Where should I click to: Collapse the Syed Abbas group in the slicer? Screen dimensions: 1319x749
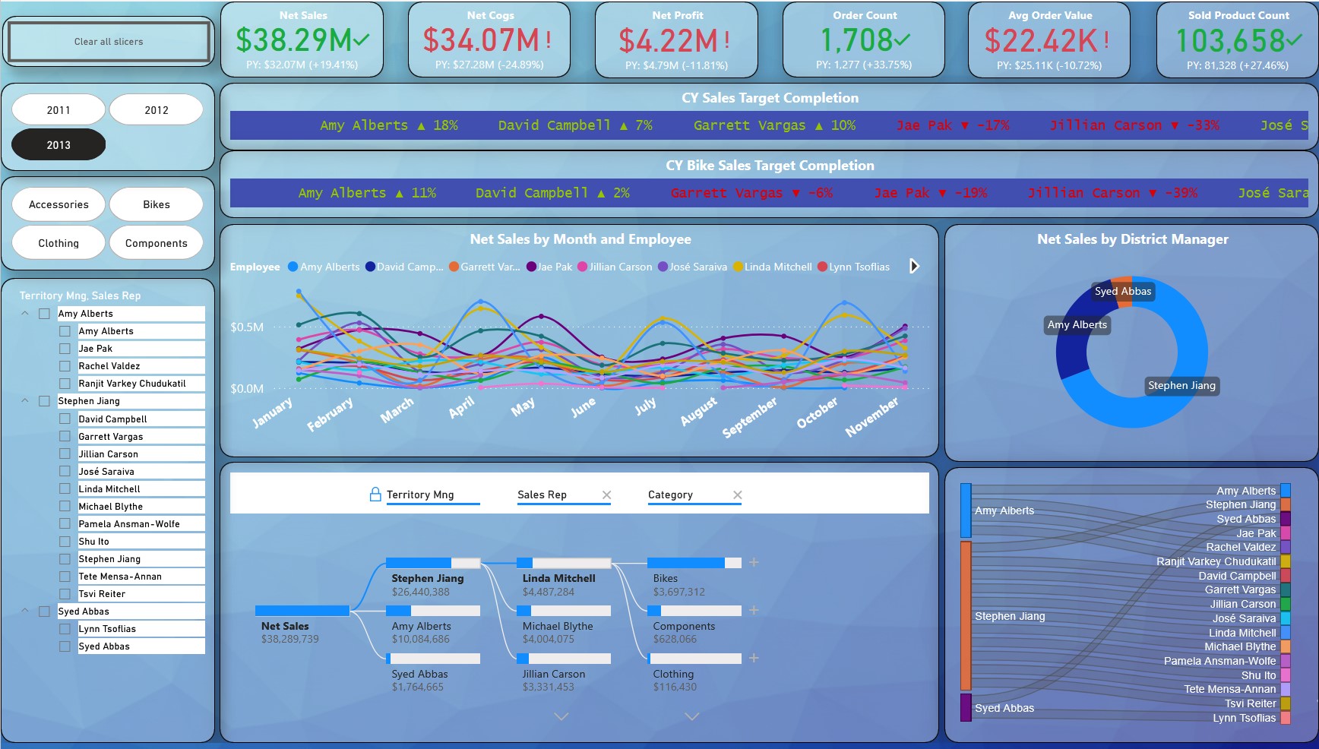[x=25, y=611]
